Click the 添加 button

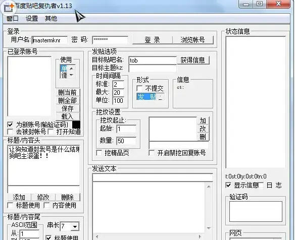point(19,197)
